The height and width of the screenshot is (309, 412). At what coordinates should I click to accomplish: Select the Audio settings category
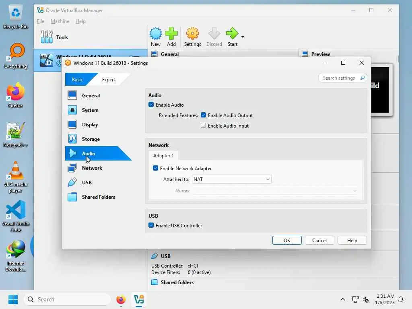[98, 153]
